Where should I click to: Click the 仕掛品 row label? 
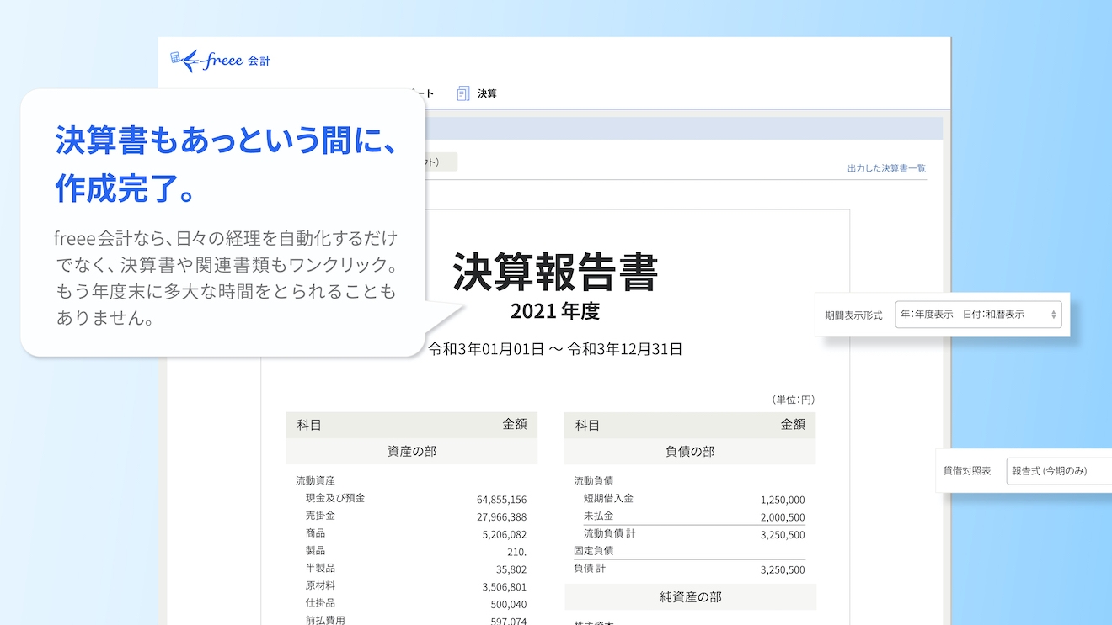(x=320, y=604)
